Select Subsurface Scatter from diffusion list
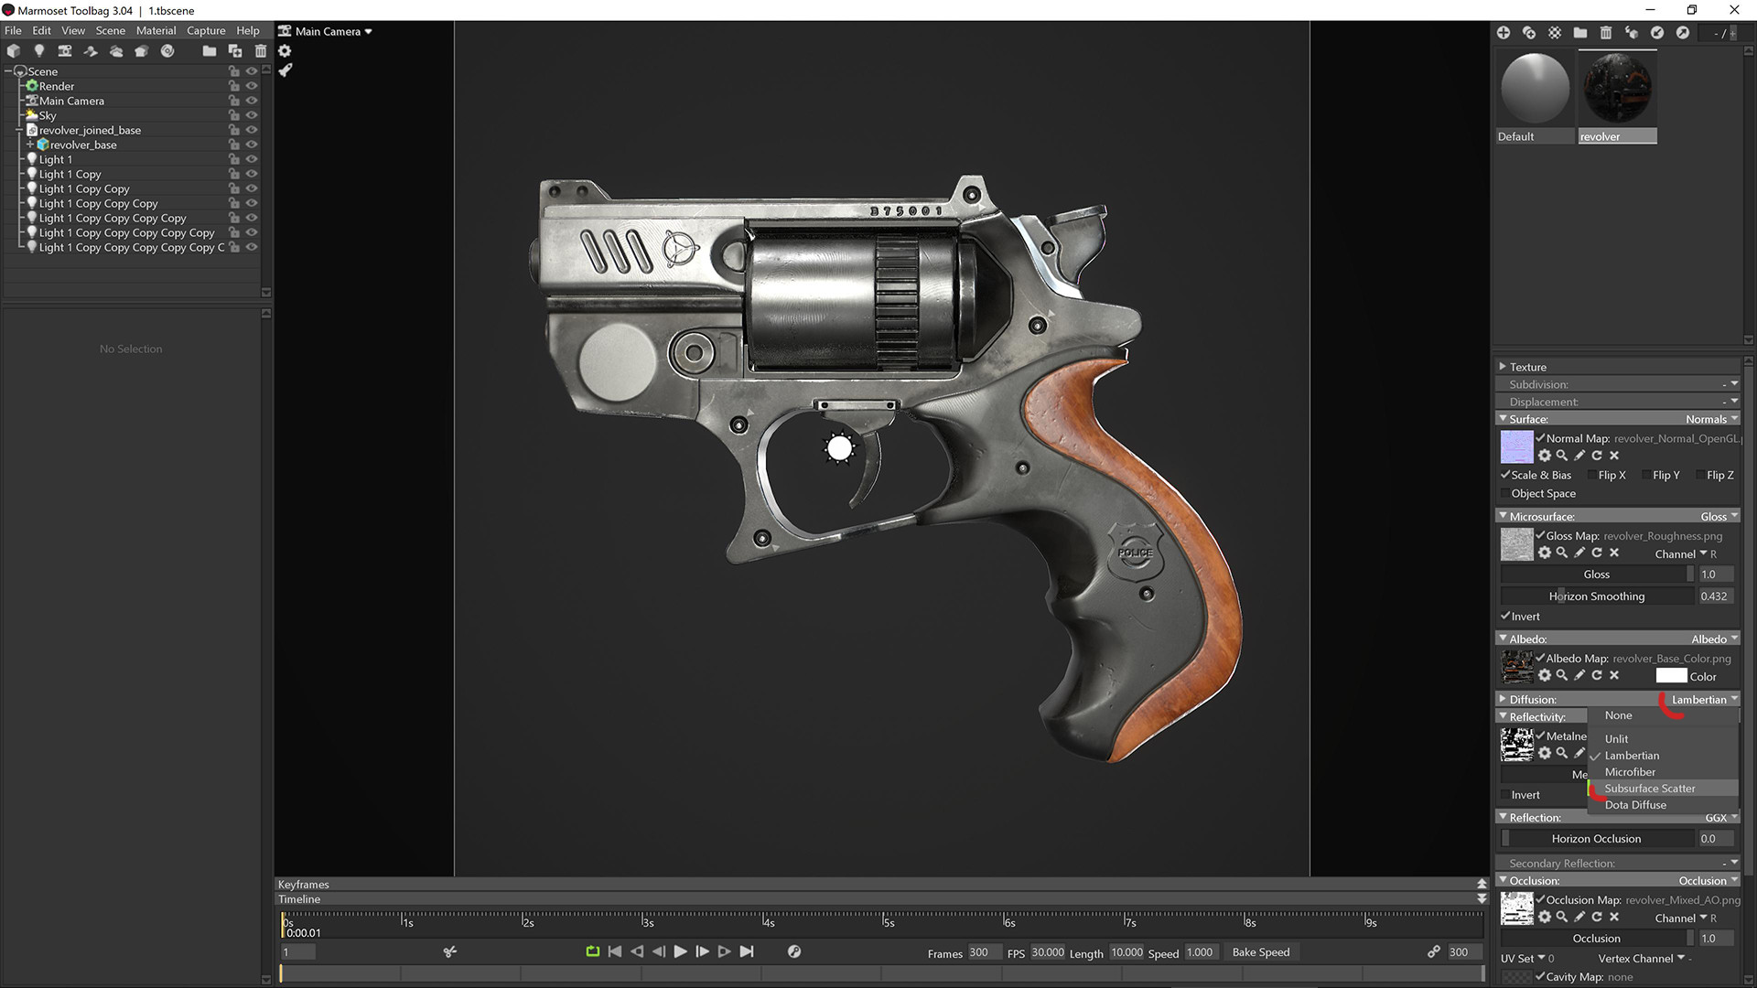1757x988 pixels. [x=1662, y=789]
